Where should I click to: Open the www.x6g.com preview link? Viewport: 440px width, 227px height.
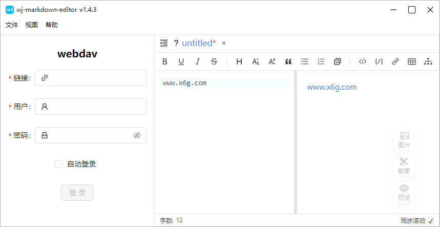pyautogui.click(x=332, y=87)
